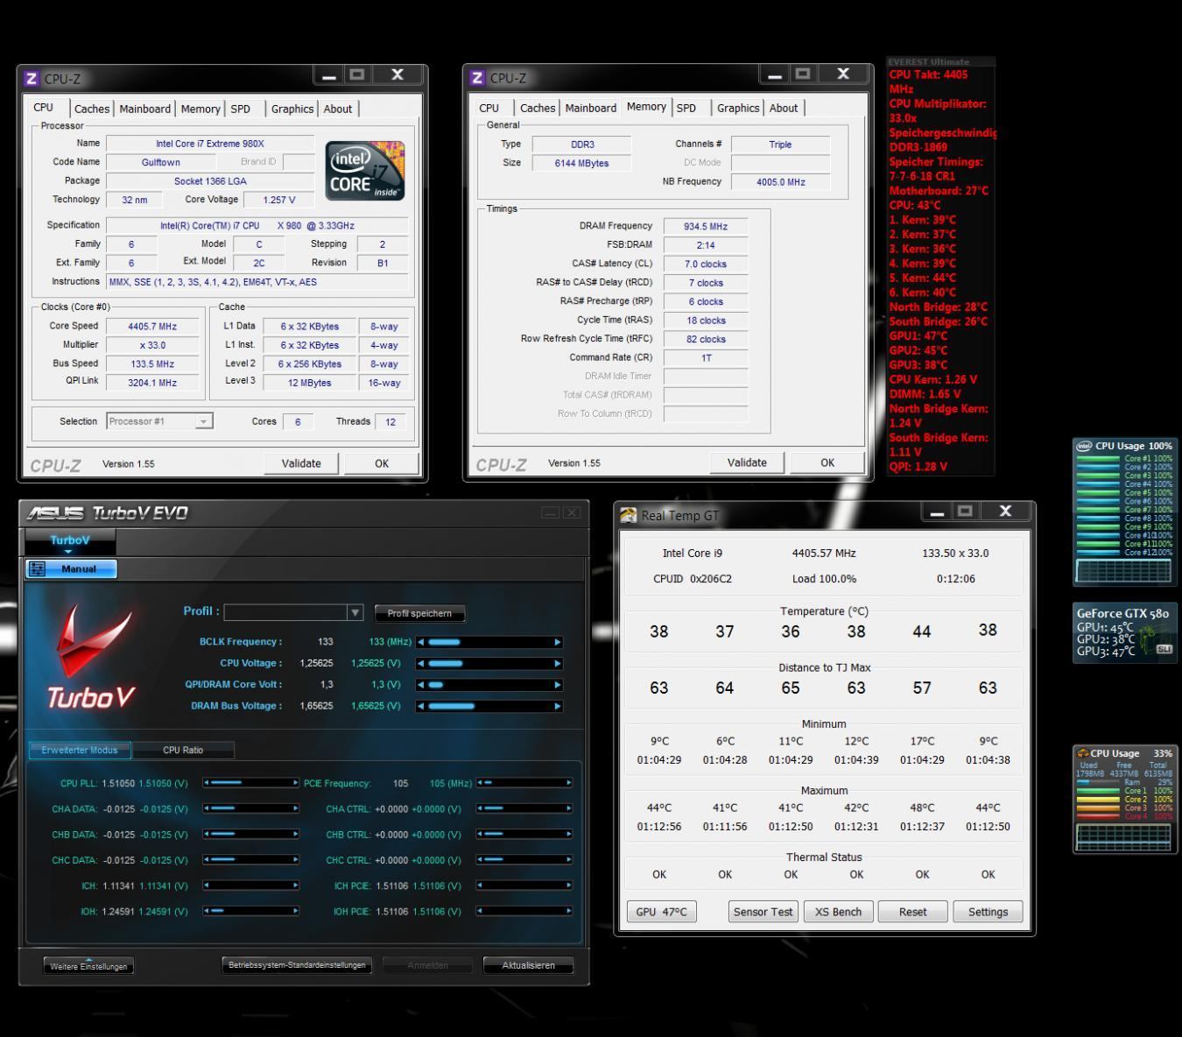The height and width of the screenshot is (1037, 1182).
Task: Click the usage graph in CPU Usage 100% gadget
Action: (x=1123, y=570)
